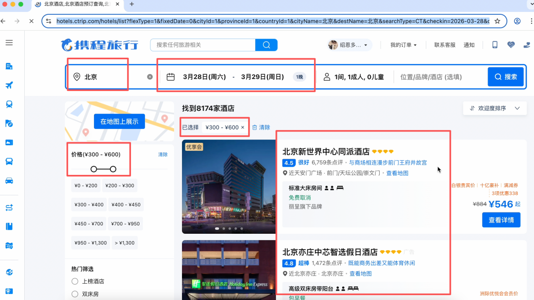Select the 上榜酒店 radio filter
Image resolution: width=534 pixels, height=300 pixels.
75,281
